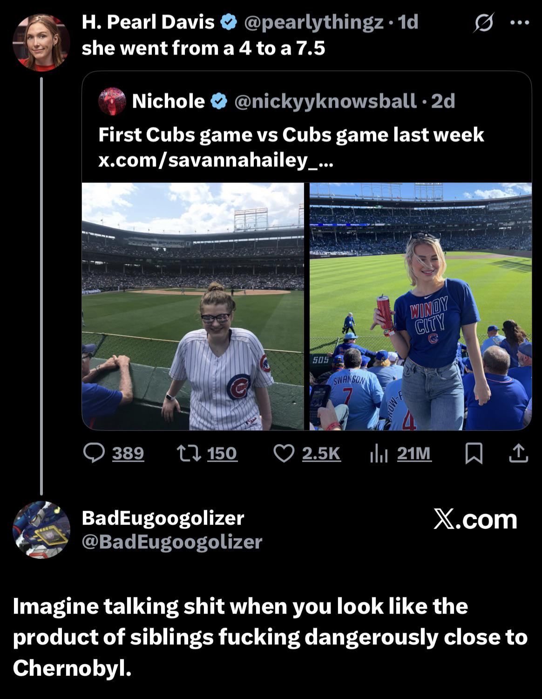
Task: Open the view analytics bar chart icon
Action: 379,453
